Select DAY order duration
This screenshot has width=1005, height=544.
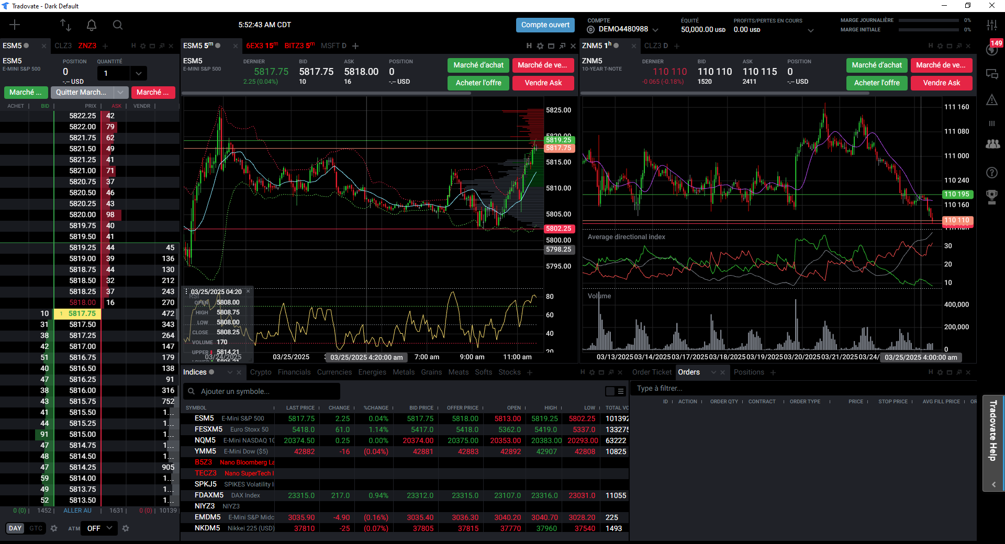coord(15,528)
